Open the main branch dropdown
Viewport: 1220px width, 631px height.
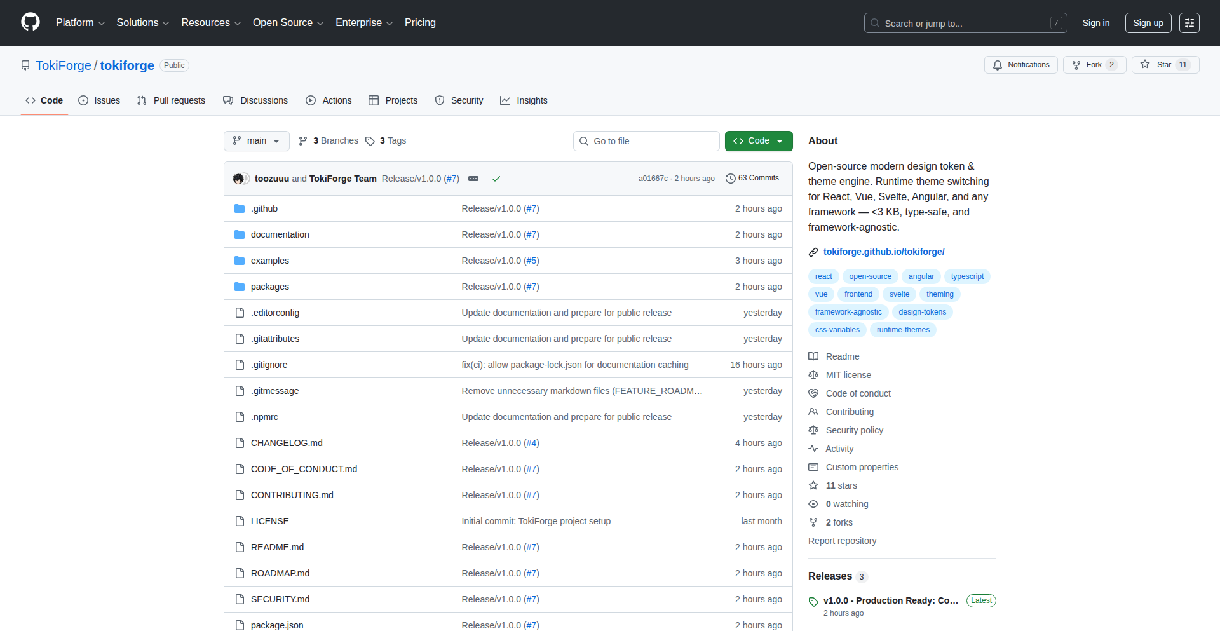(x=256, y=140)
